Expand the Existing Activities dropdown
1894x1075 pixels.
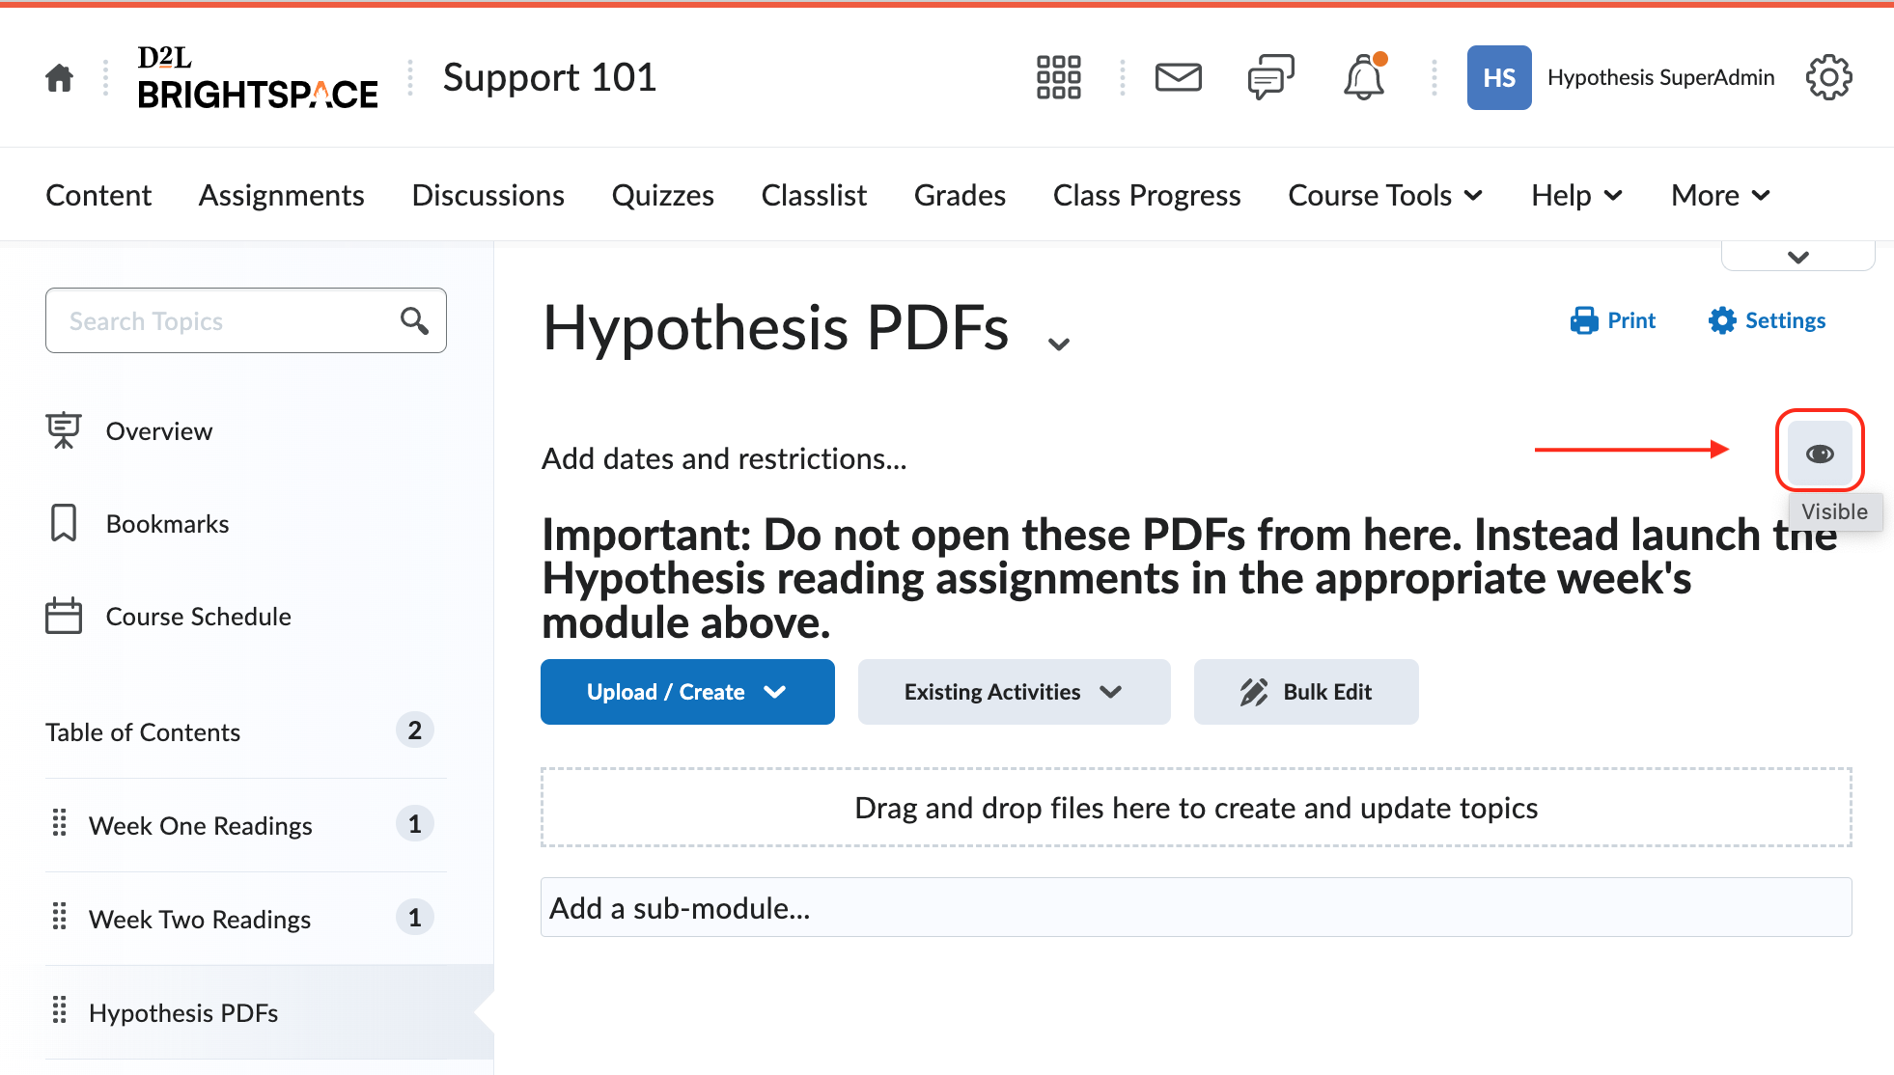(x=1013, y=691)
